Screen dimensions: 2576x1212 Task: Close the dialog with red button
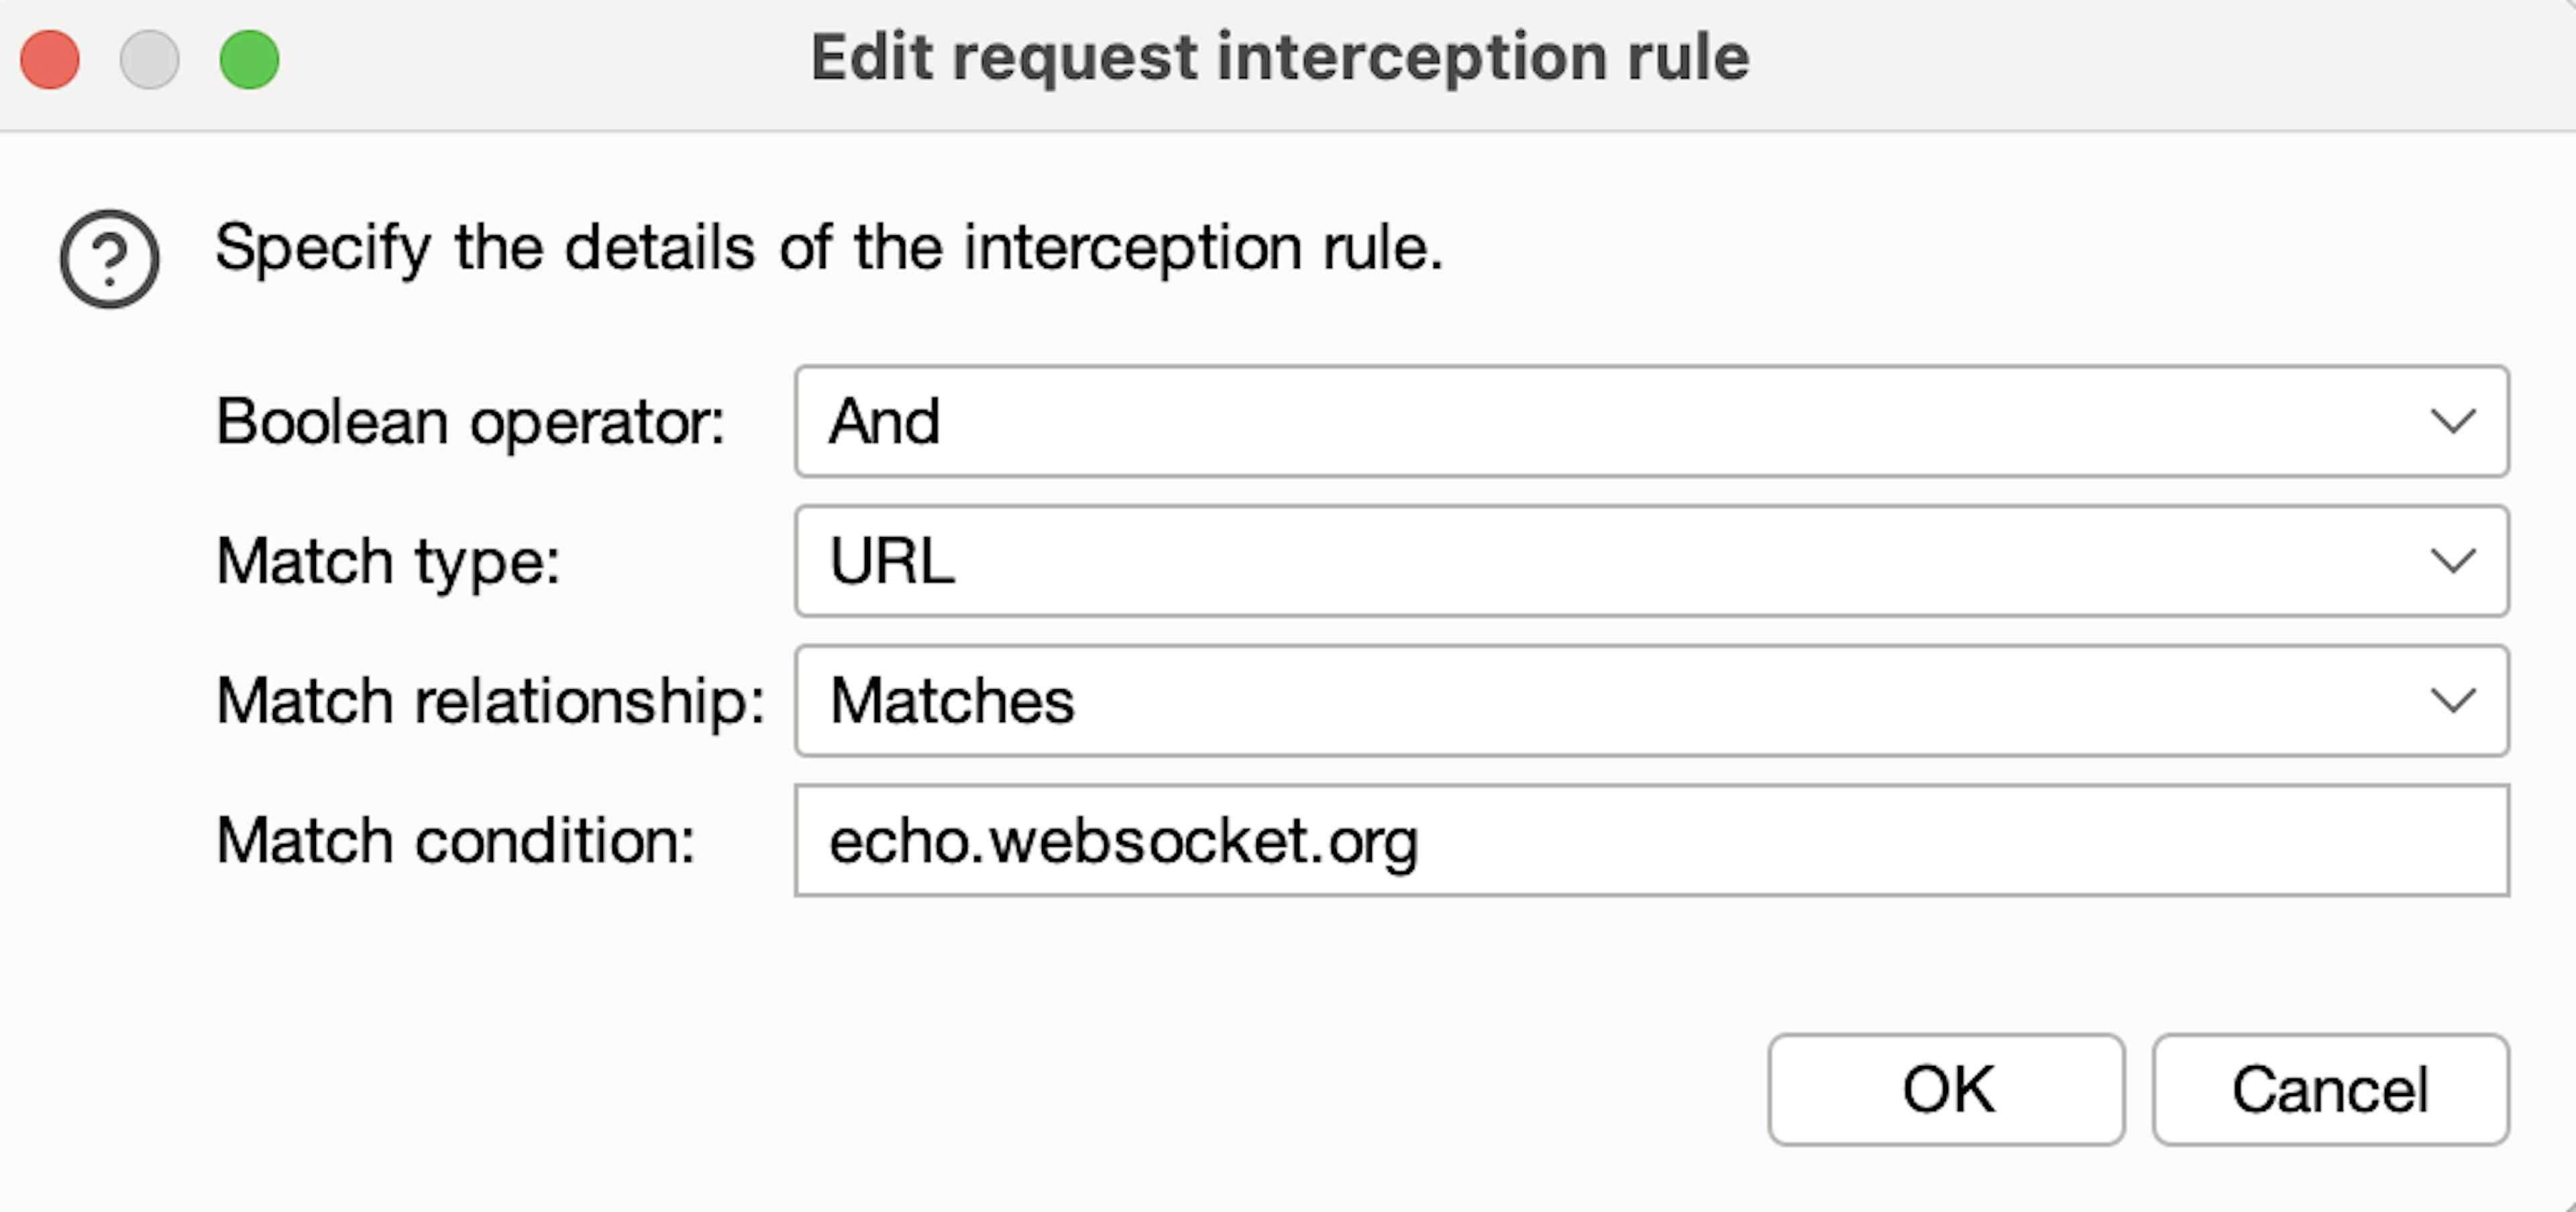coord(50,60)
